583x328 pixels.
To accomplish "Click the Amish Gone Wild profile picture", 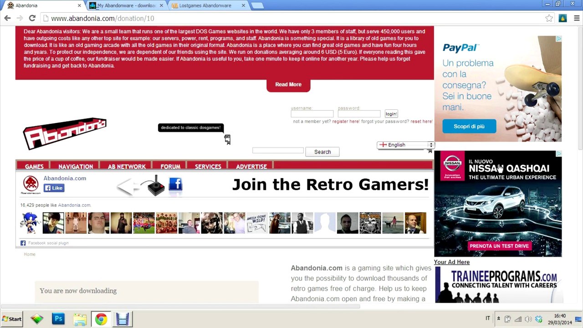I will [x=257, y=223].
